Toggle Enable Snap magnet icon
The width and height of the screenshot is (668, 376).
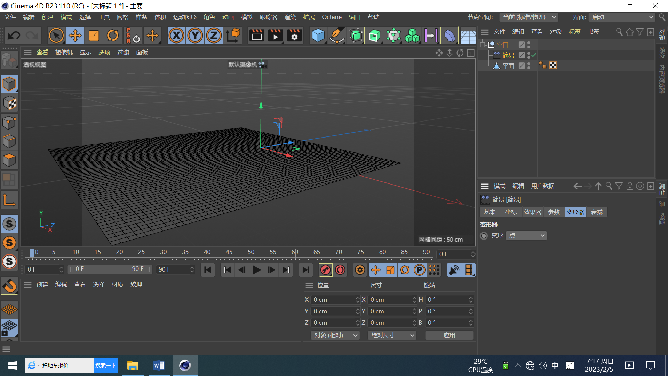(9, 286)
